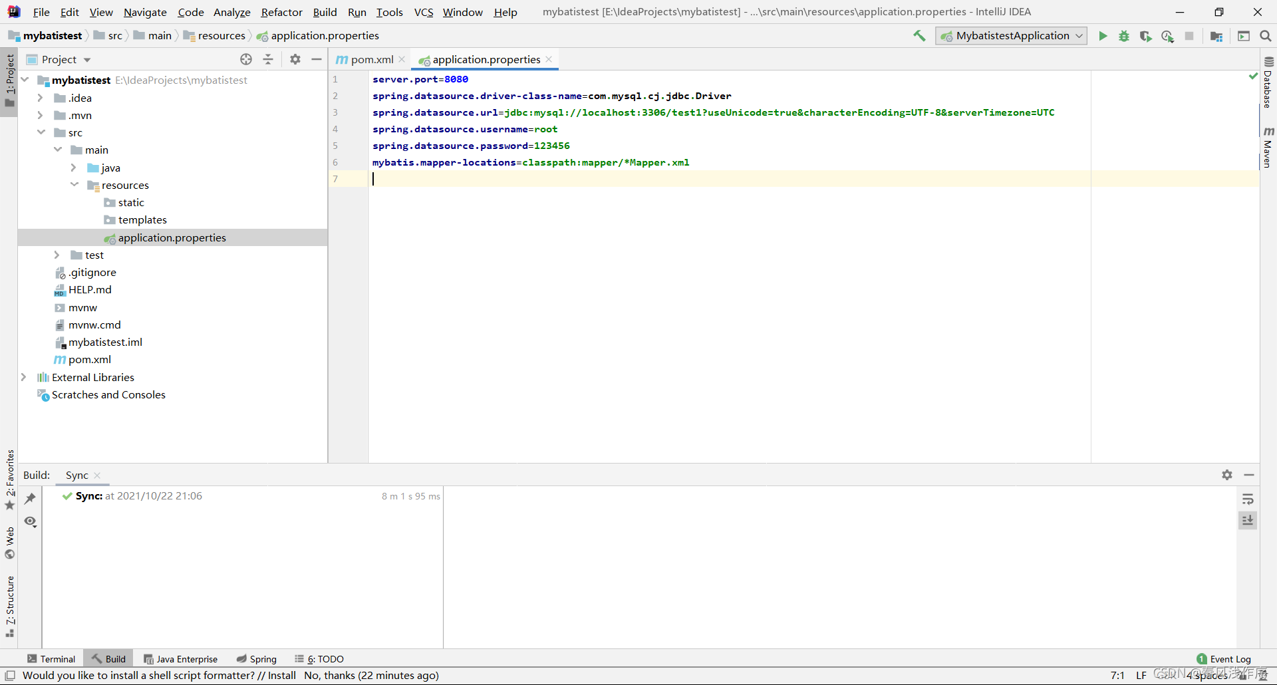1277x685 pixels.
Task: Expand the .mvn folder
Action: pyautogui.click(x=41, y=115)
